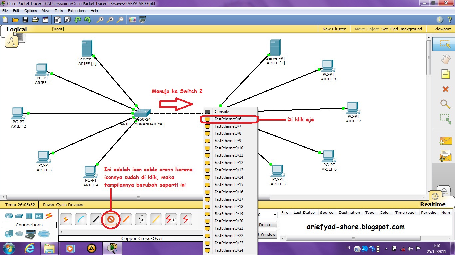
Task: Select the Multiuser Connection category
Action: click(43, 234)
